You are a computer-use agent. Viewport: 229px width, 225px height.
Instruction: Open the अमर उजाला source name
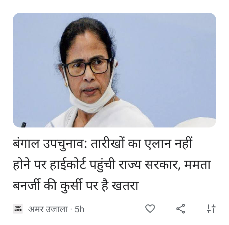click(48, 209)
